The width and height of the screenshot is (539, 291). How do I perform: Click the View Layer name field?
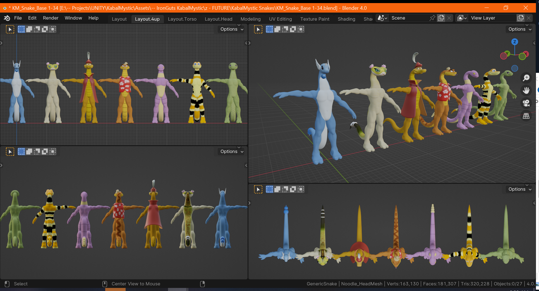tap(492, 18)
